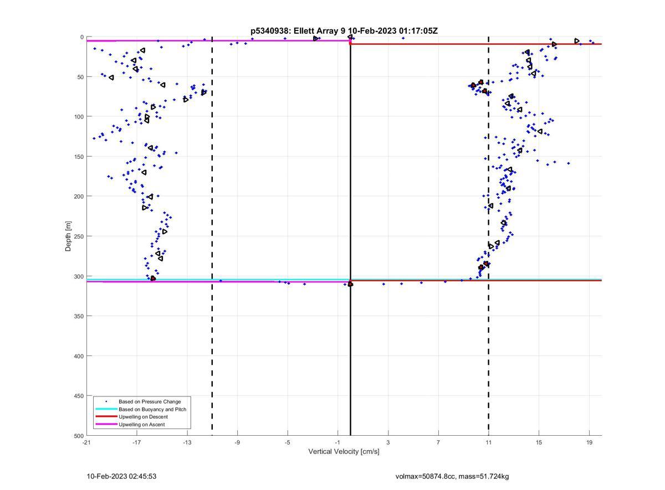
Task: Click the 'Vertical Velocity [cm/s]' axis label
Action: (344, 452)
